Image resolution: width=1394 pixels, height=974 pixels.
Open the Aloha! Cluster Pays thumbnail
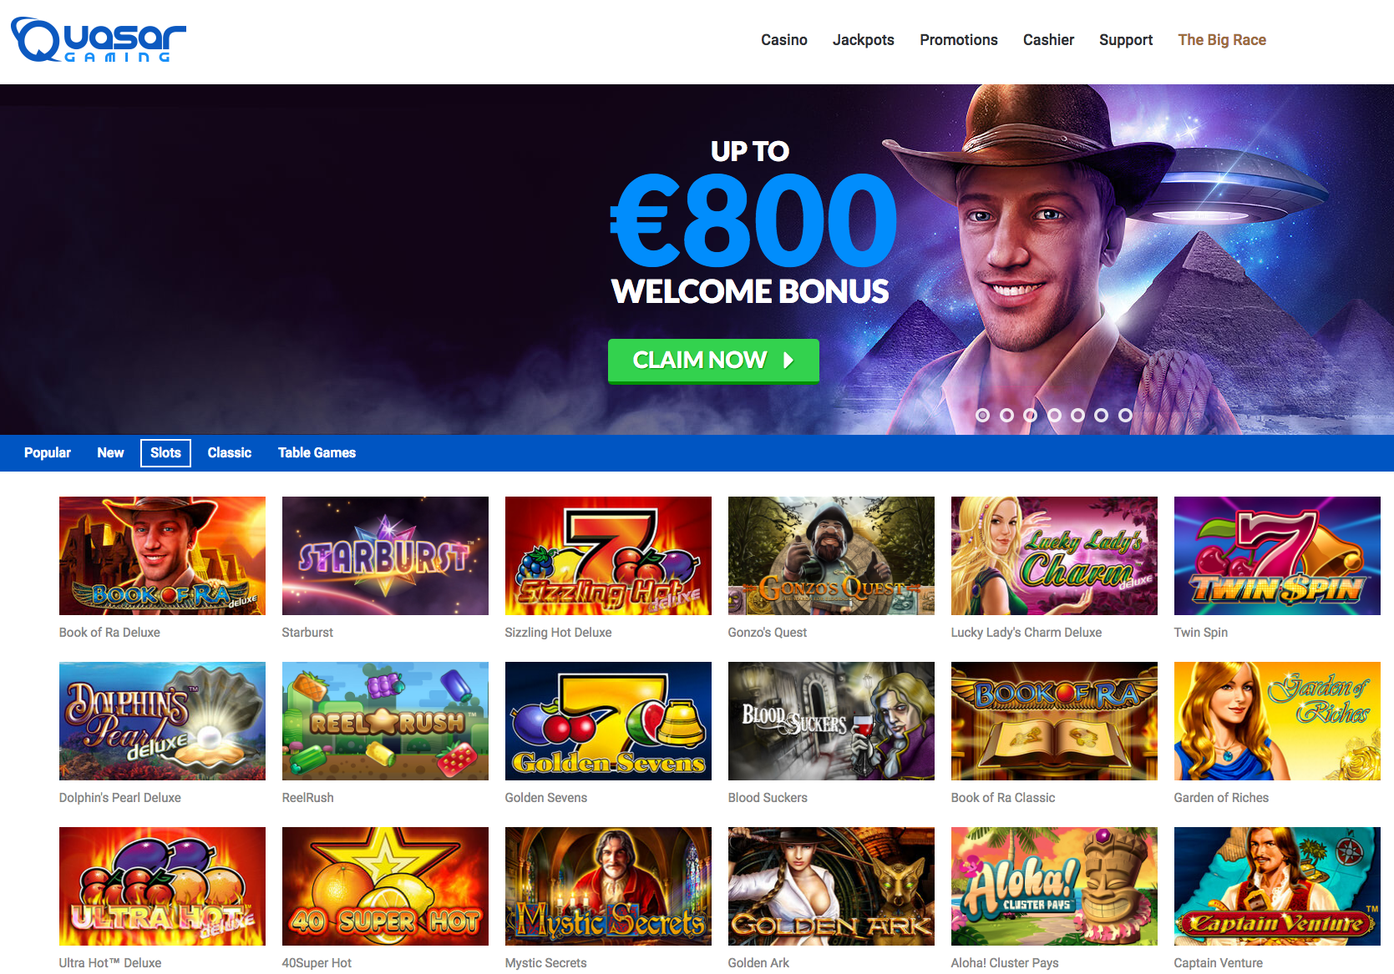coord(1054,886)
